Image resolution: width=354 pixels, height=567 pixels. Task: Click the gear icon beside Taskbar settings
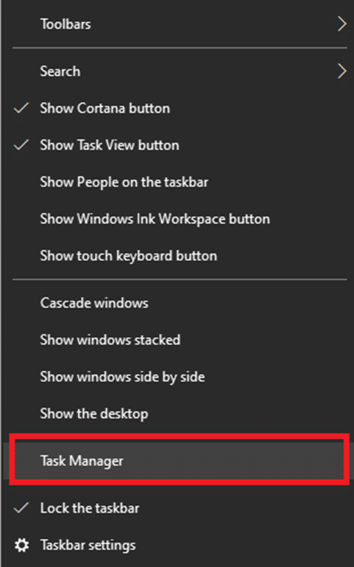[x=21, y=545]
